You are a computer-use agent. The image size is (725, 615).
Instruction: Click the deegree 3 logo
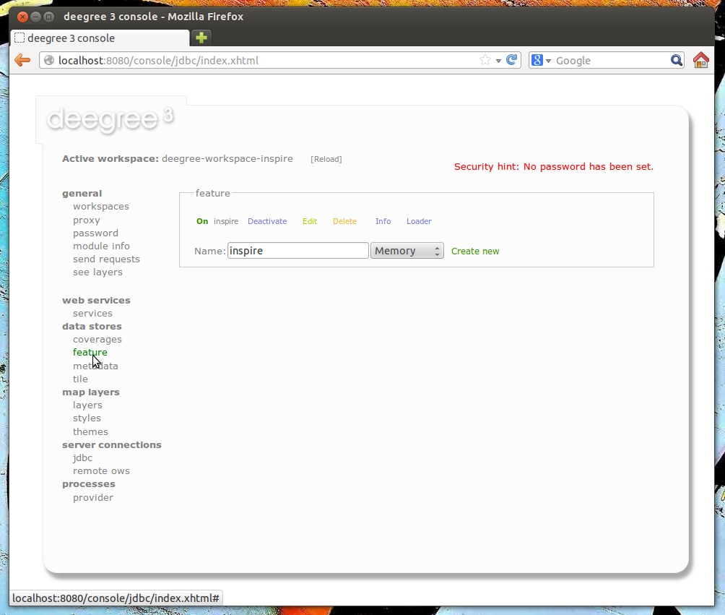click(110, 119)
